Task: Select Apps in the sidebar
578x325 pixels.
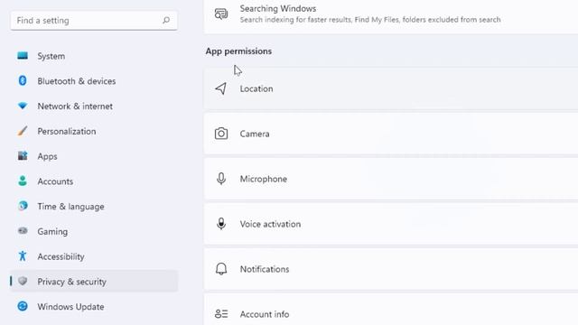Action: (94, 156)
